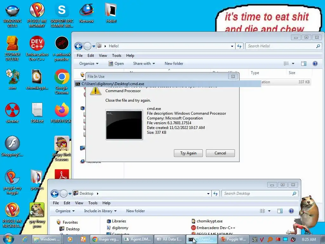Screen dimensions: 325x244
Task: Select the ukraine radiation icon
Action: pyautogui.click(x=12, y=112)
